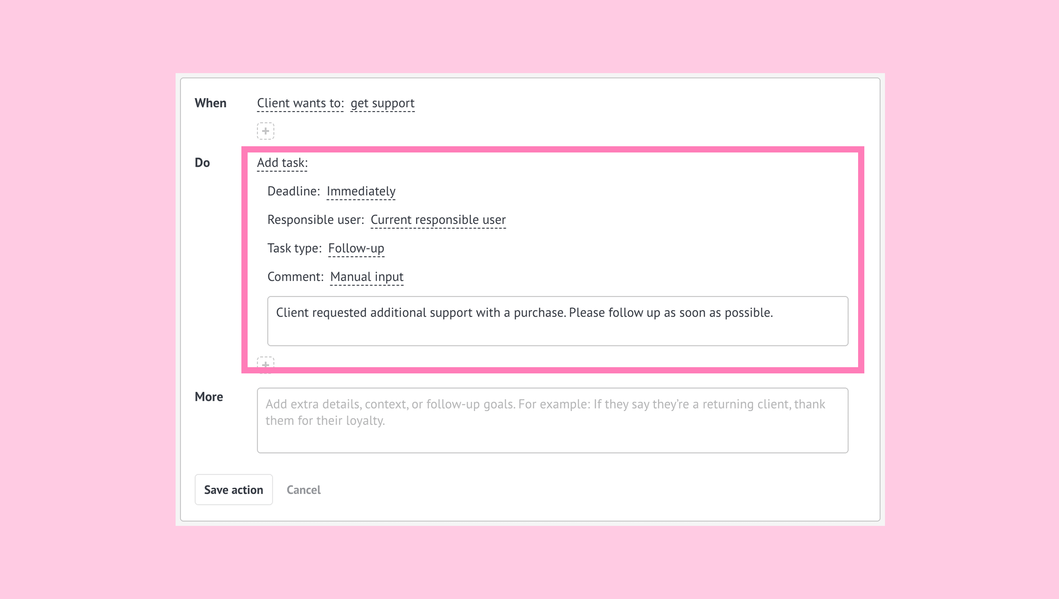
Task: Open the Follow-up task type selector
Action: (x=356, y=249)
